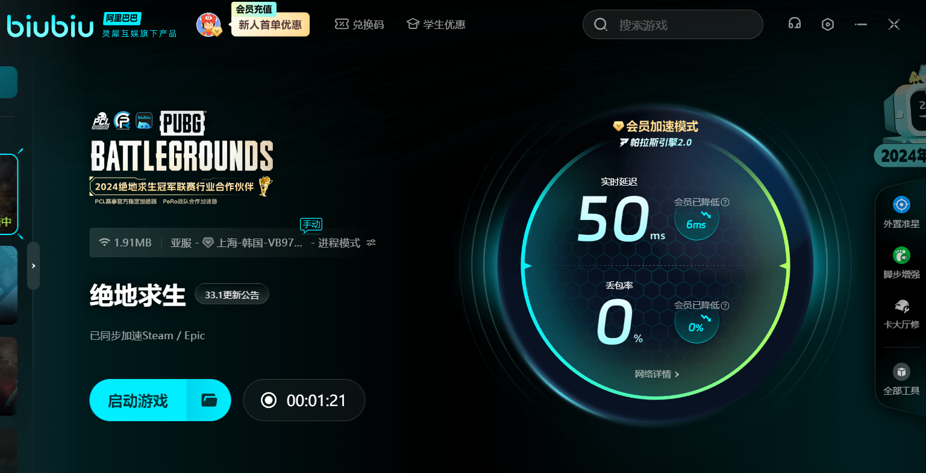The image size is (926, 473).
Task: Expand 网络详情 network details
Action: tap(657, 374)
